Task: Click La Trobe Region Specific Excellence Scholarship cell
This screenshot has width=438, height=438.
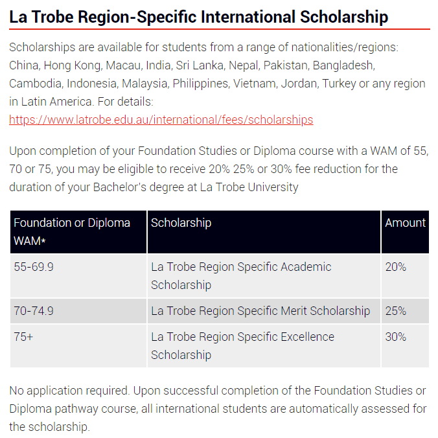Action: 264,346
